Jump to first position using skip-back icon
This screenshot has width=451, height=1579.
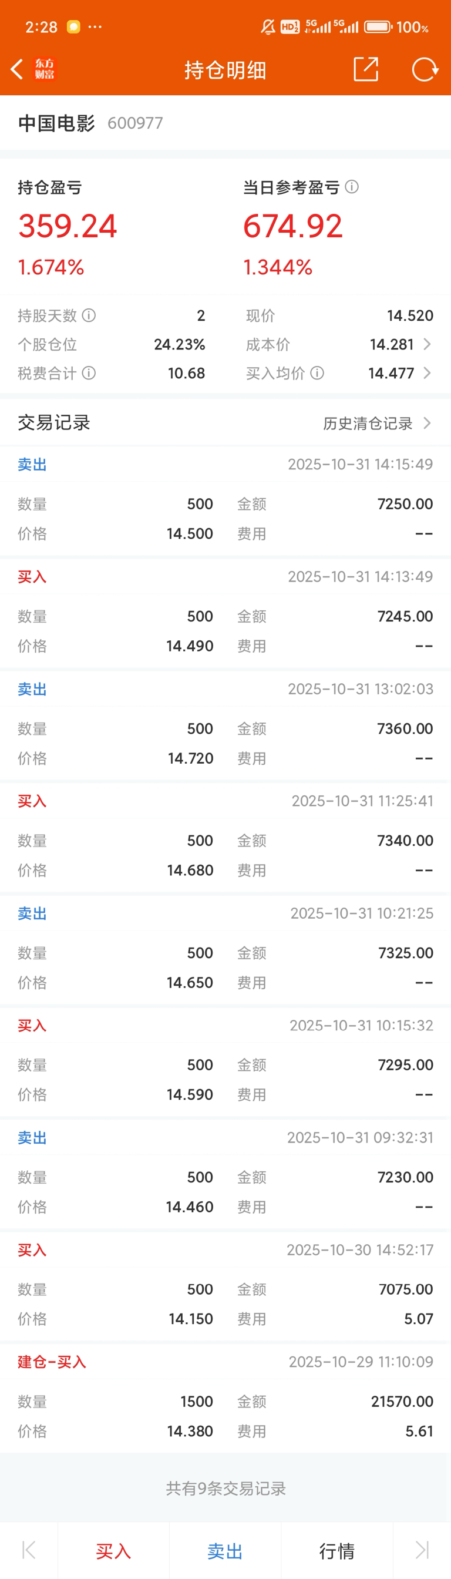pos(29,1550)
